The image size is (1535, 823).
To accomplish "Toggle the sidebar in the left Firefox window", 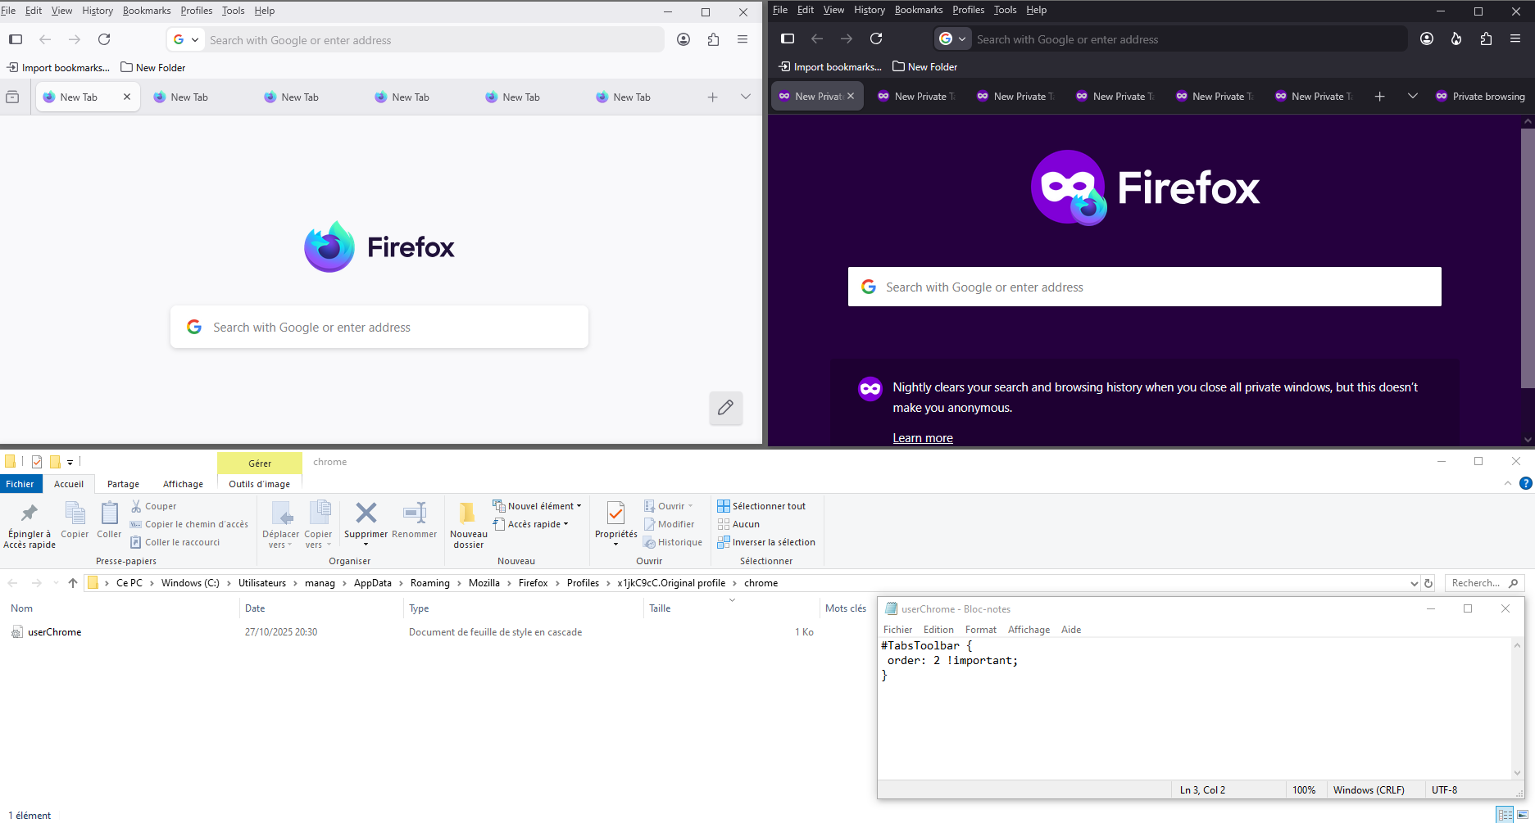I will (16, 39).
